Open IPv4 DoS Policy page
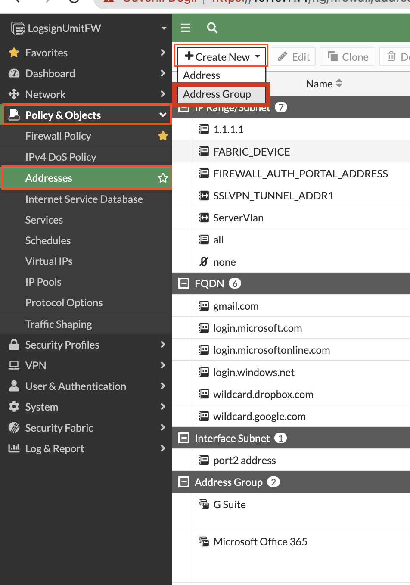410x585 pixels. pos(61,157)
